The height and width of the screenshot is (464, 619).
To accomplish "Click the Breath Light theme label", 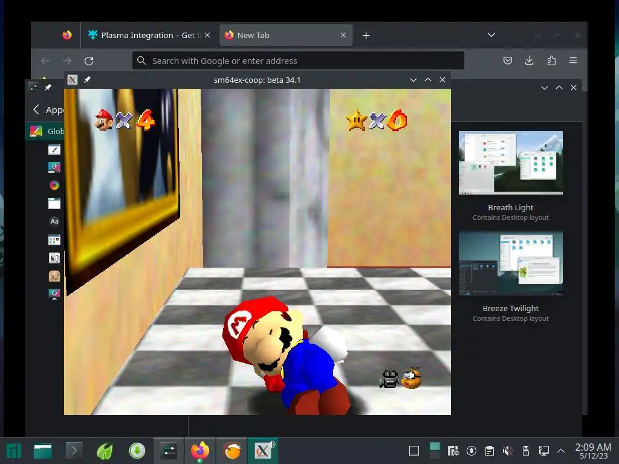I will point(510,208).
